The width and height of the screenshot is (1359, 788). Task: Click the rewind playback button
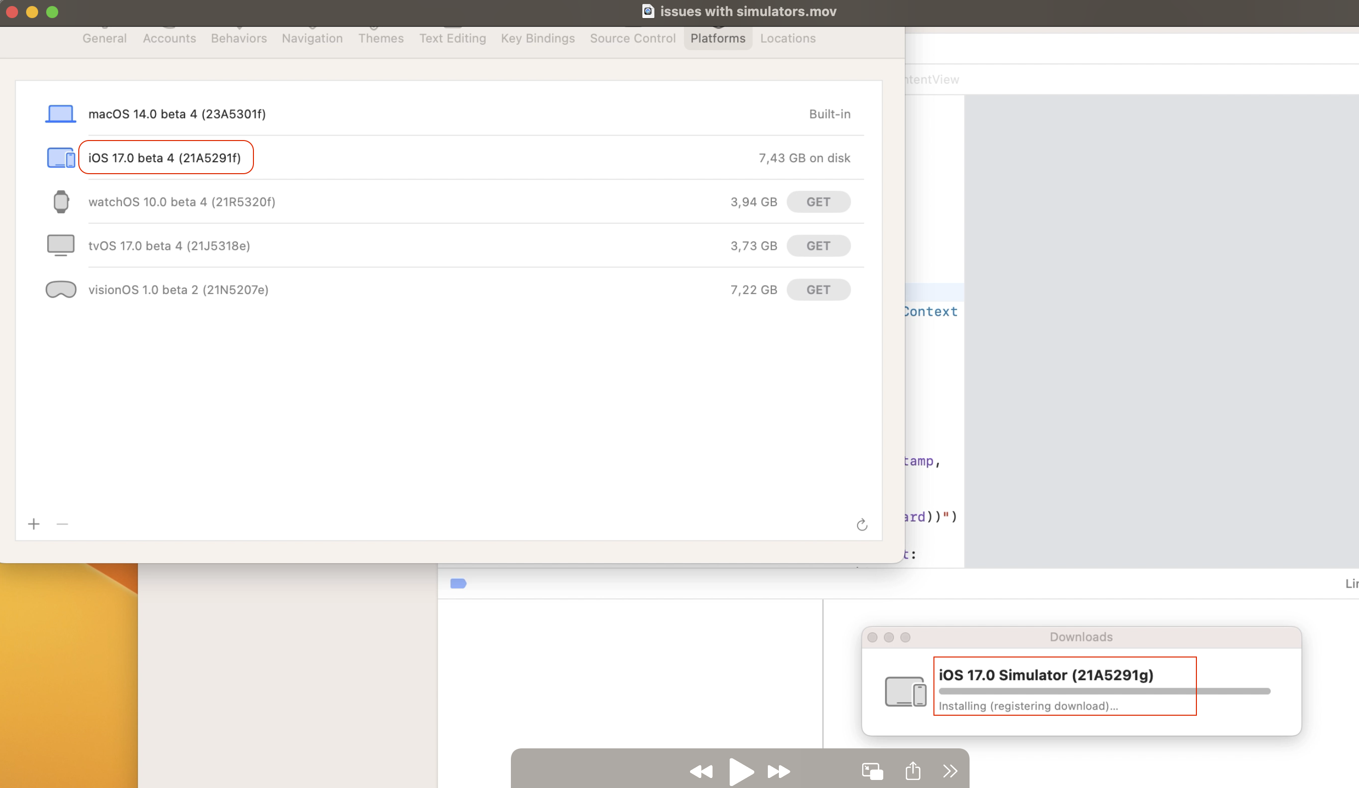tap(701, 772)
